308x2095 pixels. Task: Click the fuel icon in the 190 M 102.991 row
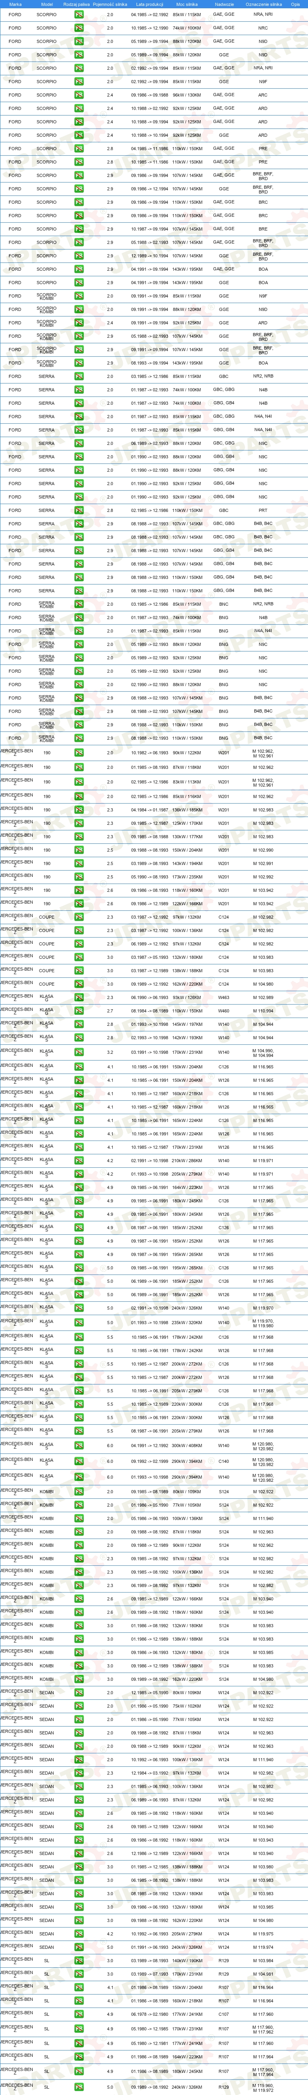[x=79, y=864]
